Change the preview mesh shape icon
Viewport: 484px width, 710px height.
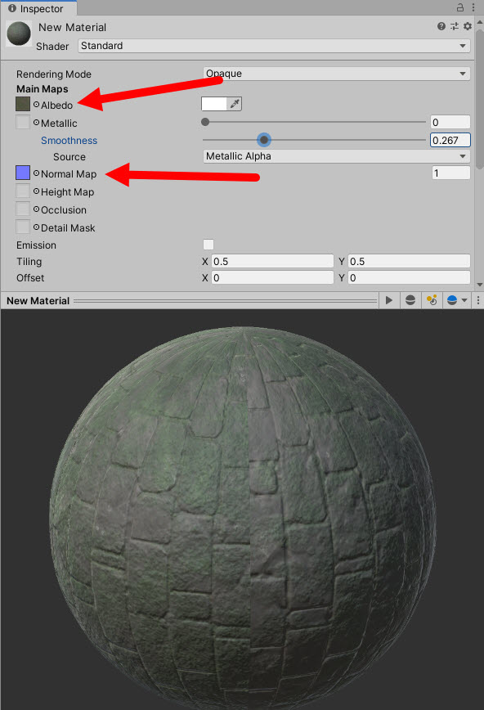[410, 300]
